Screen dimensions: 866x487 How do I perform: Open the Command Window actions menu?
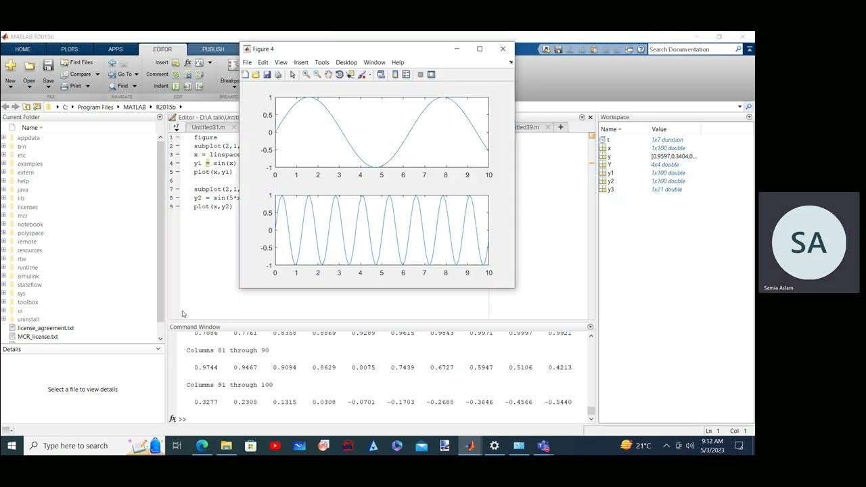pos(590,327)
